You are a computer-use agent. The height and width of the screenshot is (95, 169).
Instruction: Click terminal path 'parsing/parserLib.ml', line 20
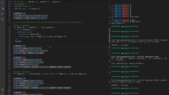pos(135,57)
